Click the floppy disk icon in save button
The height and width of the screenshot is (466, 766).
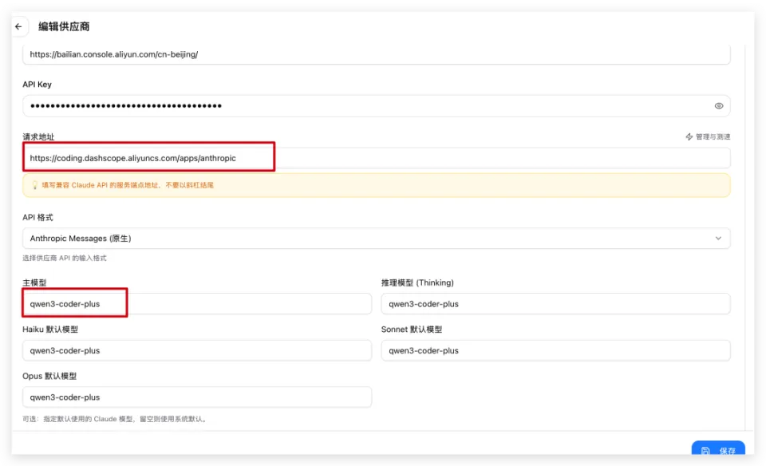[x=705, y=451]
